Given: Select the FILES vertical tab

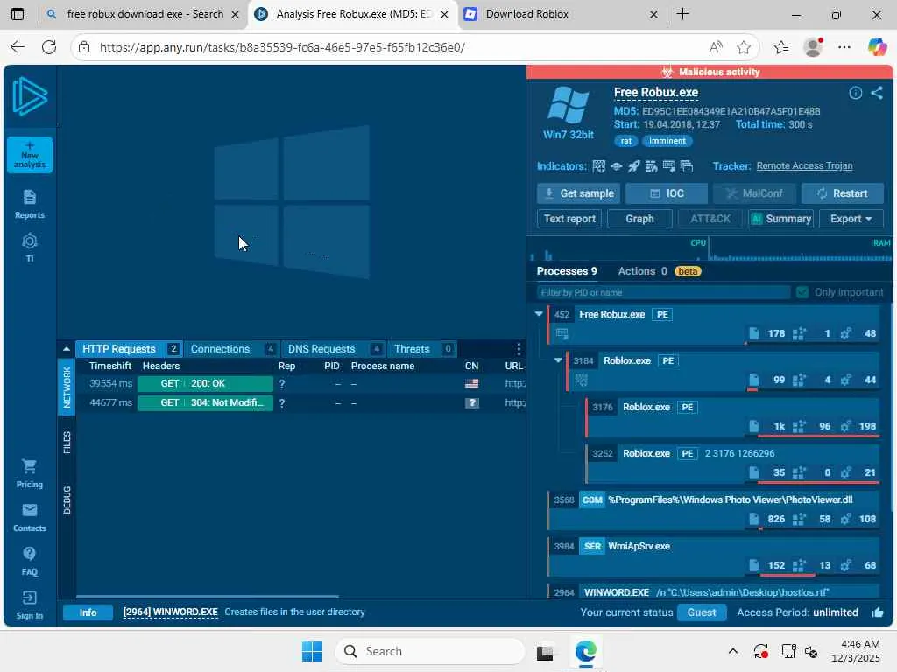Looking at the screenshot, I should [x=67, y=443].
